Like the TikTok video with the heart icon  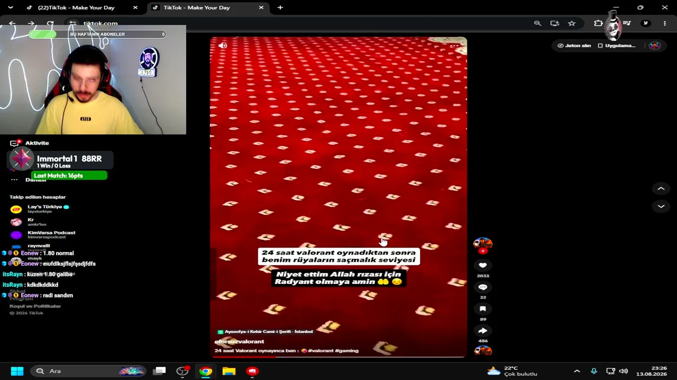click(482, 265)
